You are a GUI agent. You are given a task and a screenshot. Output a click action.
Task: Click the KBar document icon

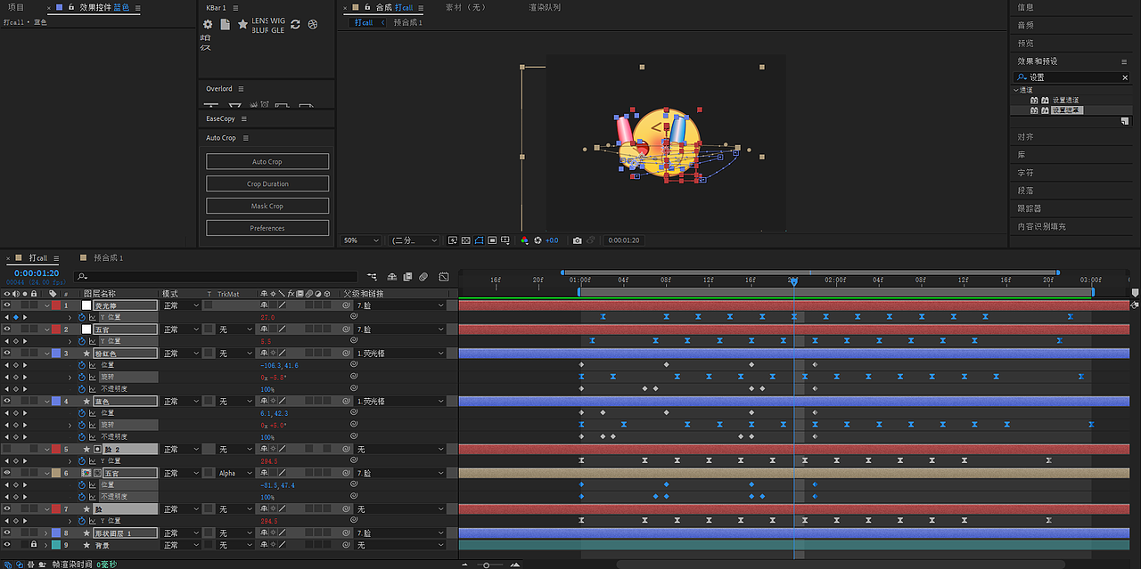[226, 25]
